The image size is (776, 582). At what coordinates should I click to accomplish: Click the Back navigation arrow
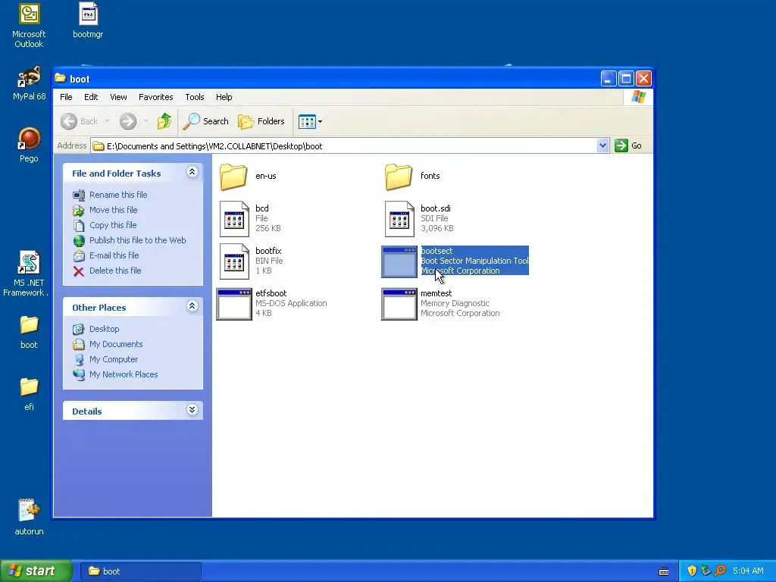click(69, 121)
